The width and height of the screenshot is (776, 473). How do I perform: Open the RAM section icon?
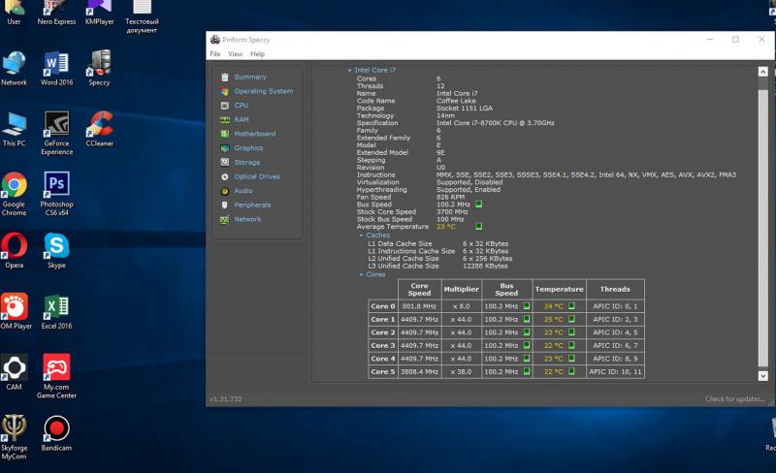pos(225,119)
